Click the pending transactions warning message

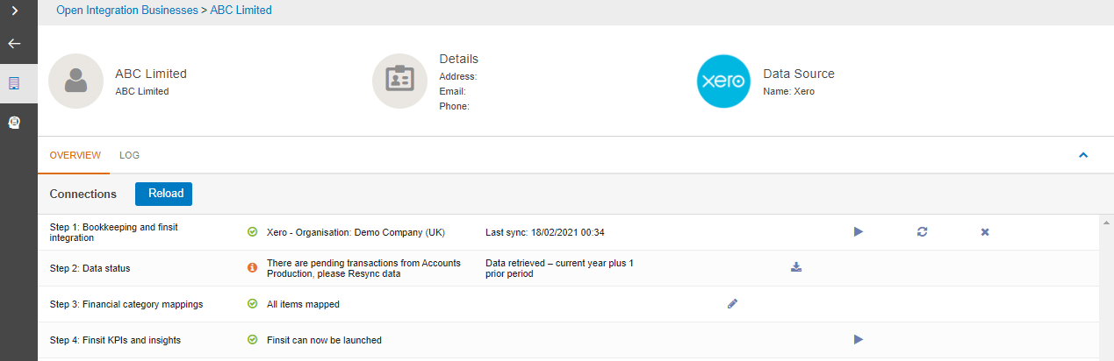point(363,268)
